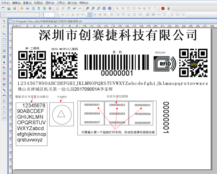
Task: Print the label with printer icon
Action: point(27,9)
